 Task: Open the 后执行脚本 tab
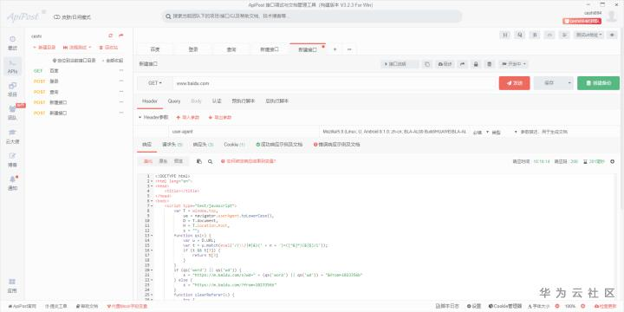[277, 101]
